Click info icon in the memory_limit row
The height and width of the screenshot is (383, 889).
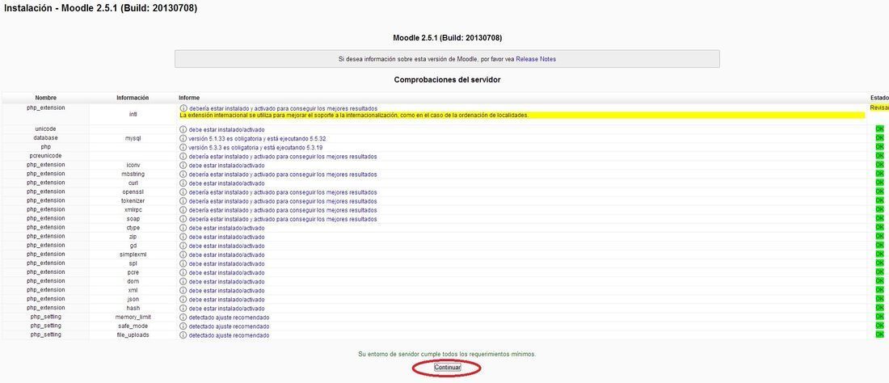click(x=183, y=318)
